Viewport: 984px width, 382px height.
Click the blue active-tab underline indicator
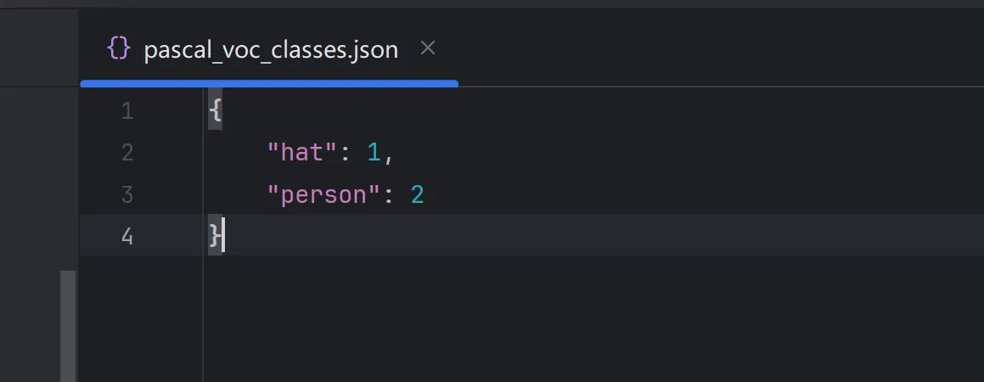[x=269, y=83]
